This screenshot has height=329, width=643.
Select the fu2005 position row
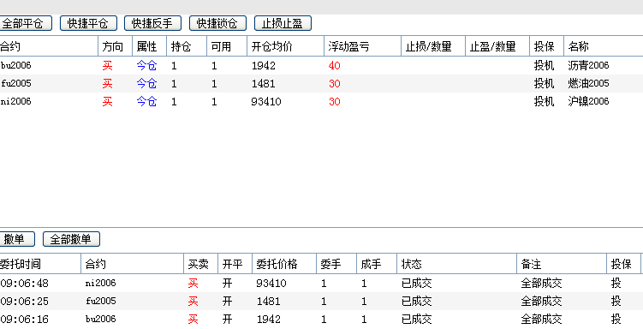click(322, 84)
